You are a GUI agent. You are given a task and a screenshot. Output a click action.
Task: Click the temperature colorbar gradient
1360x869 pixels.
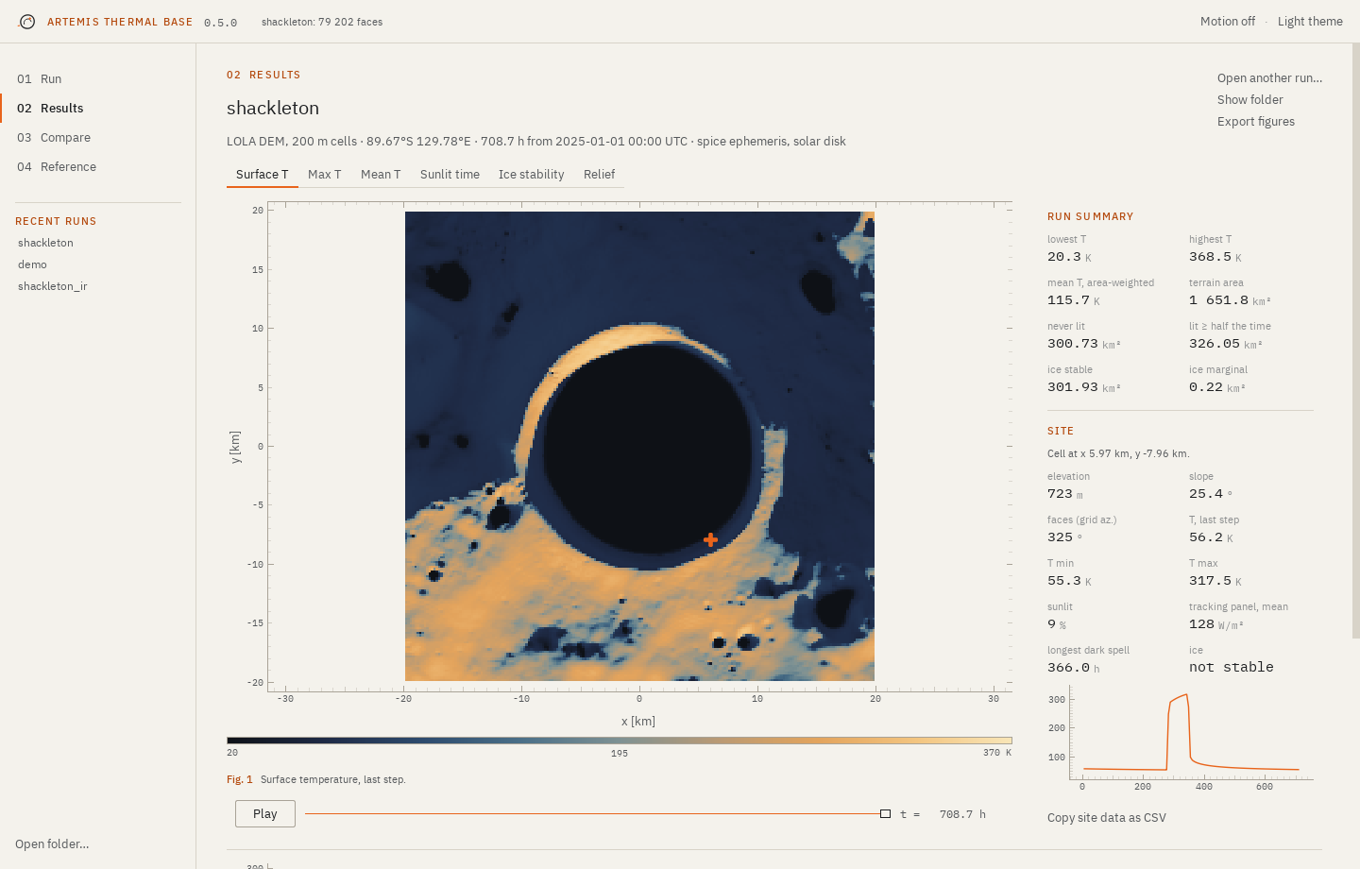(620, 741)
